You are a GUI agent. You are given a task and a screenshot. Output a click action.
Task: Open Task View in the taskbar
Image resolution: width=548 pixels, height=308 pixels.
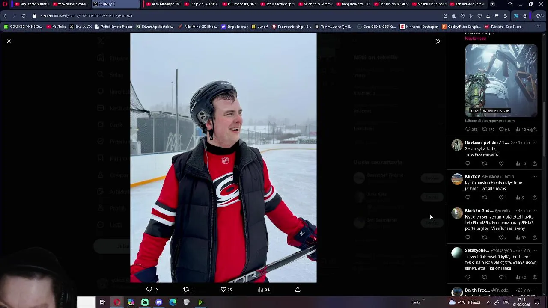coord(102,302)
